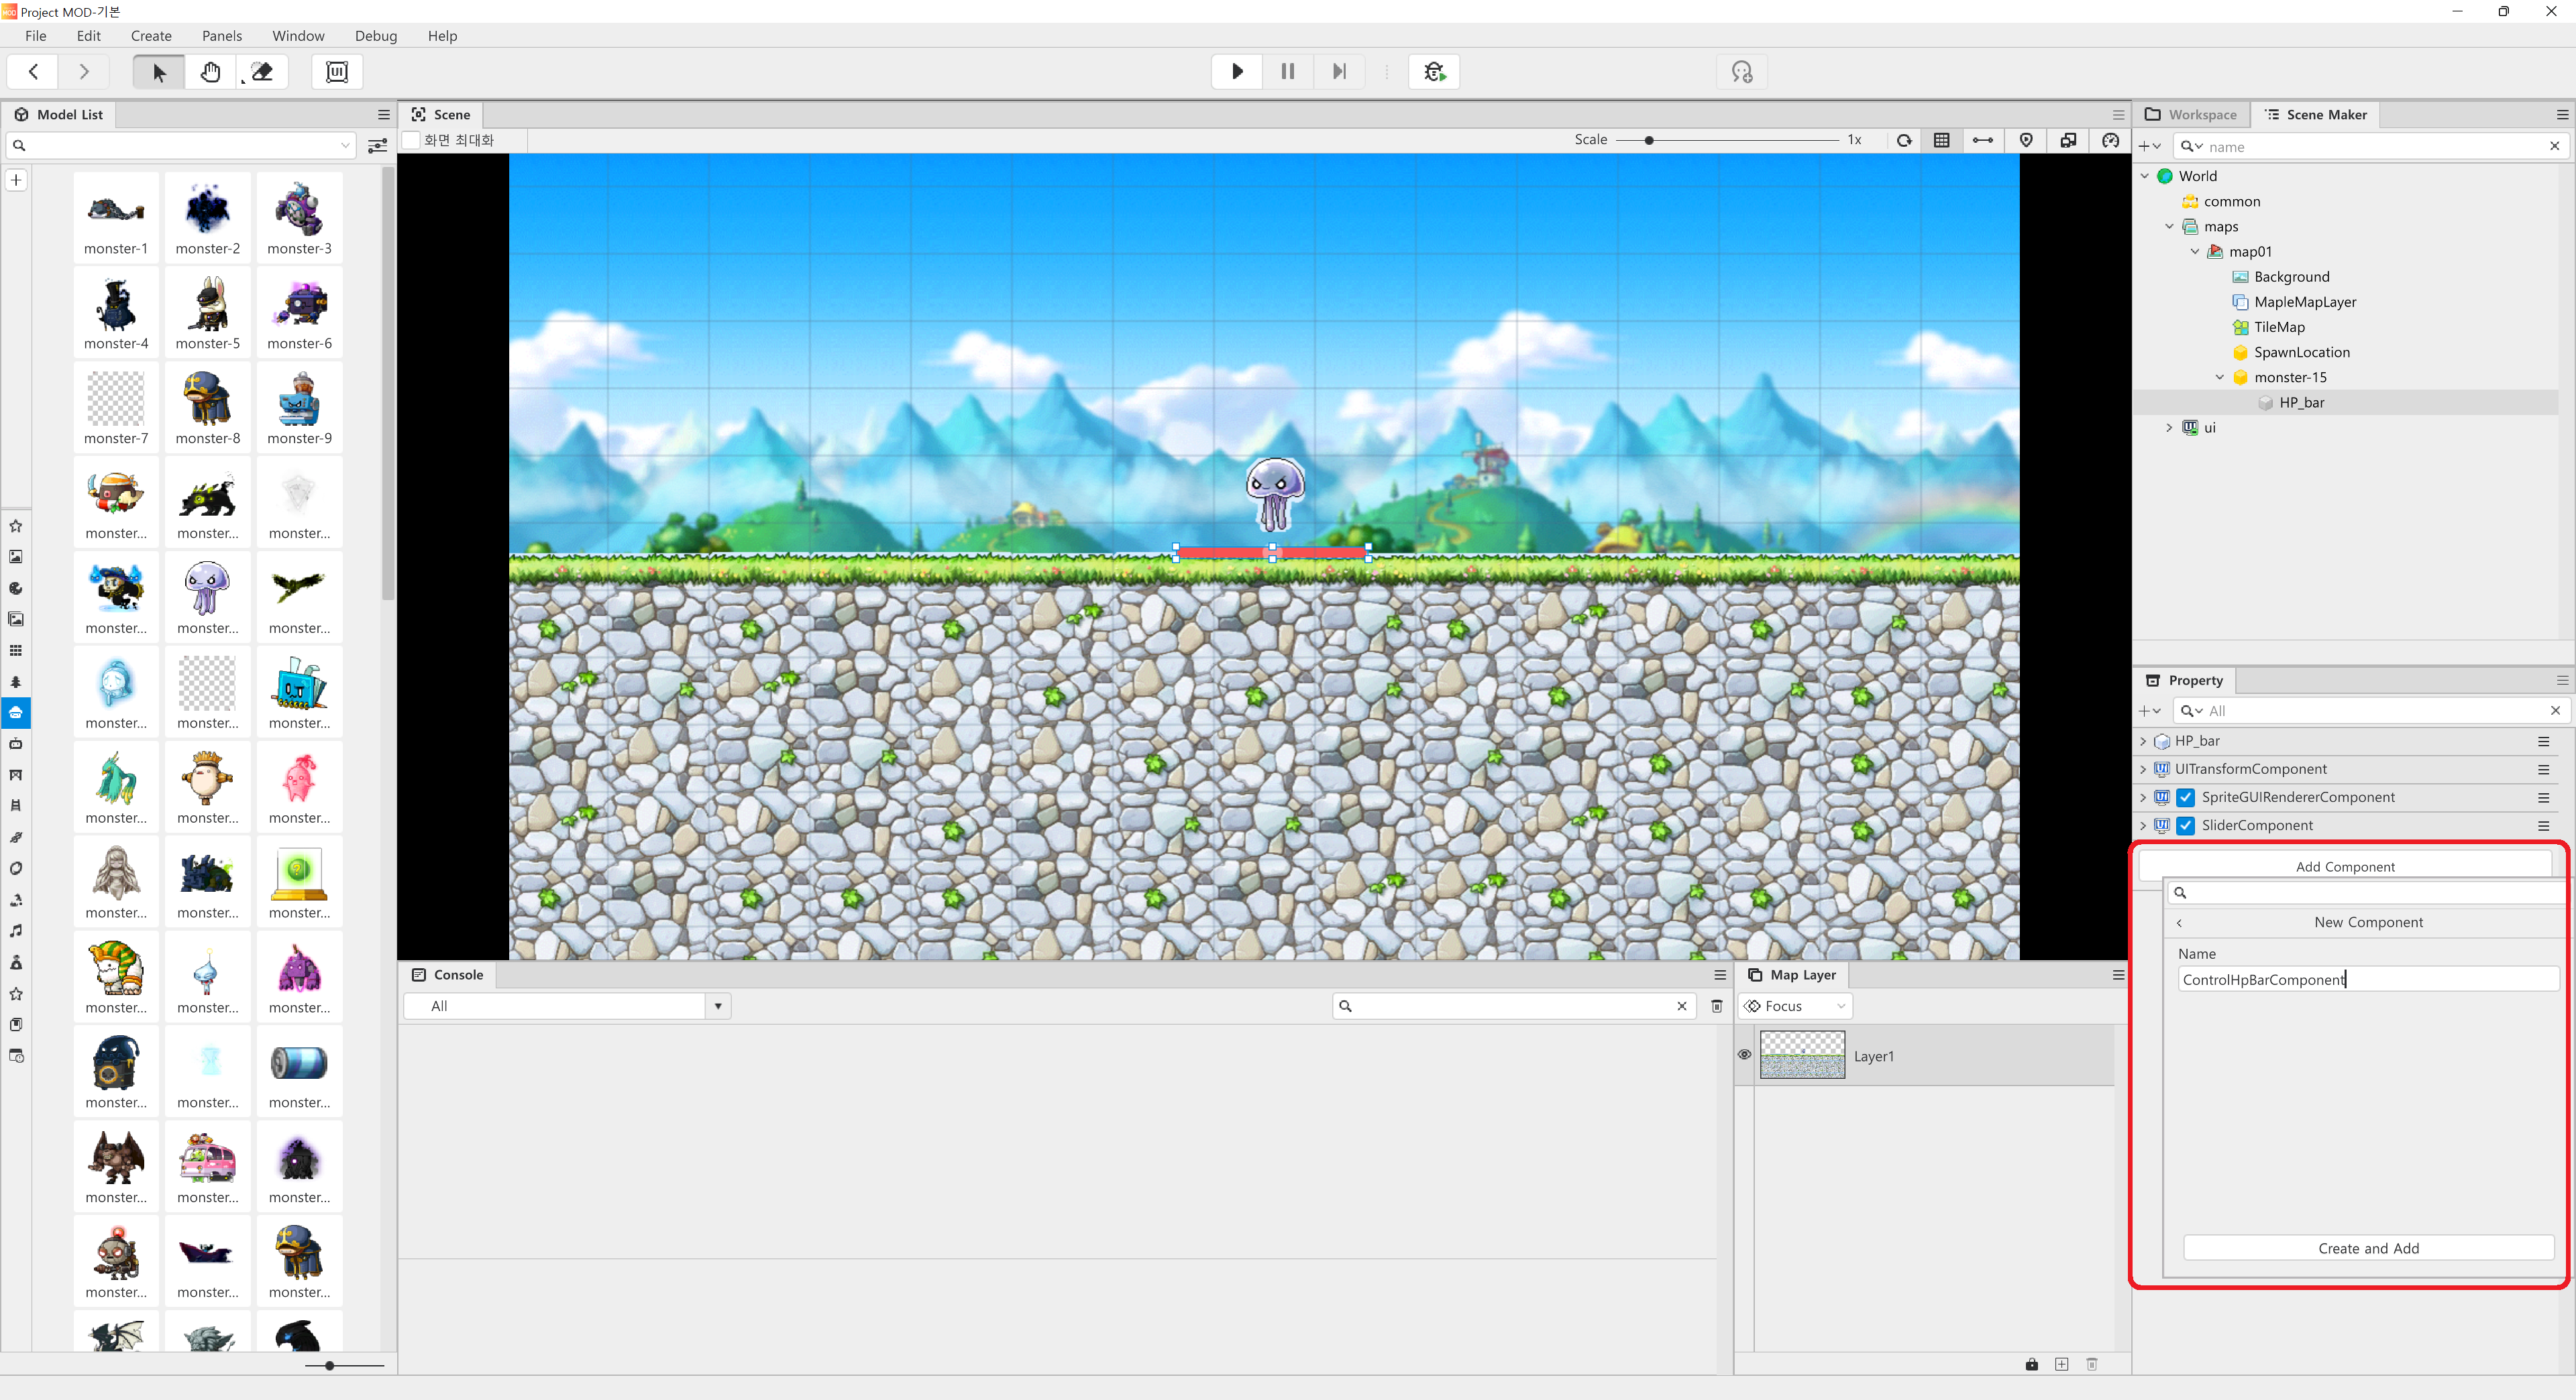Viewport: 2576px width, 1400px height.
Task: Step to next frame
Action: click(x=1339, y=72)
